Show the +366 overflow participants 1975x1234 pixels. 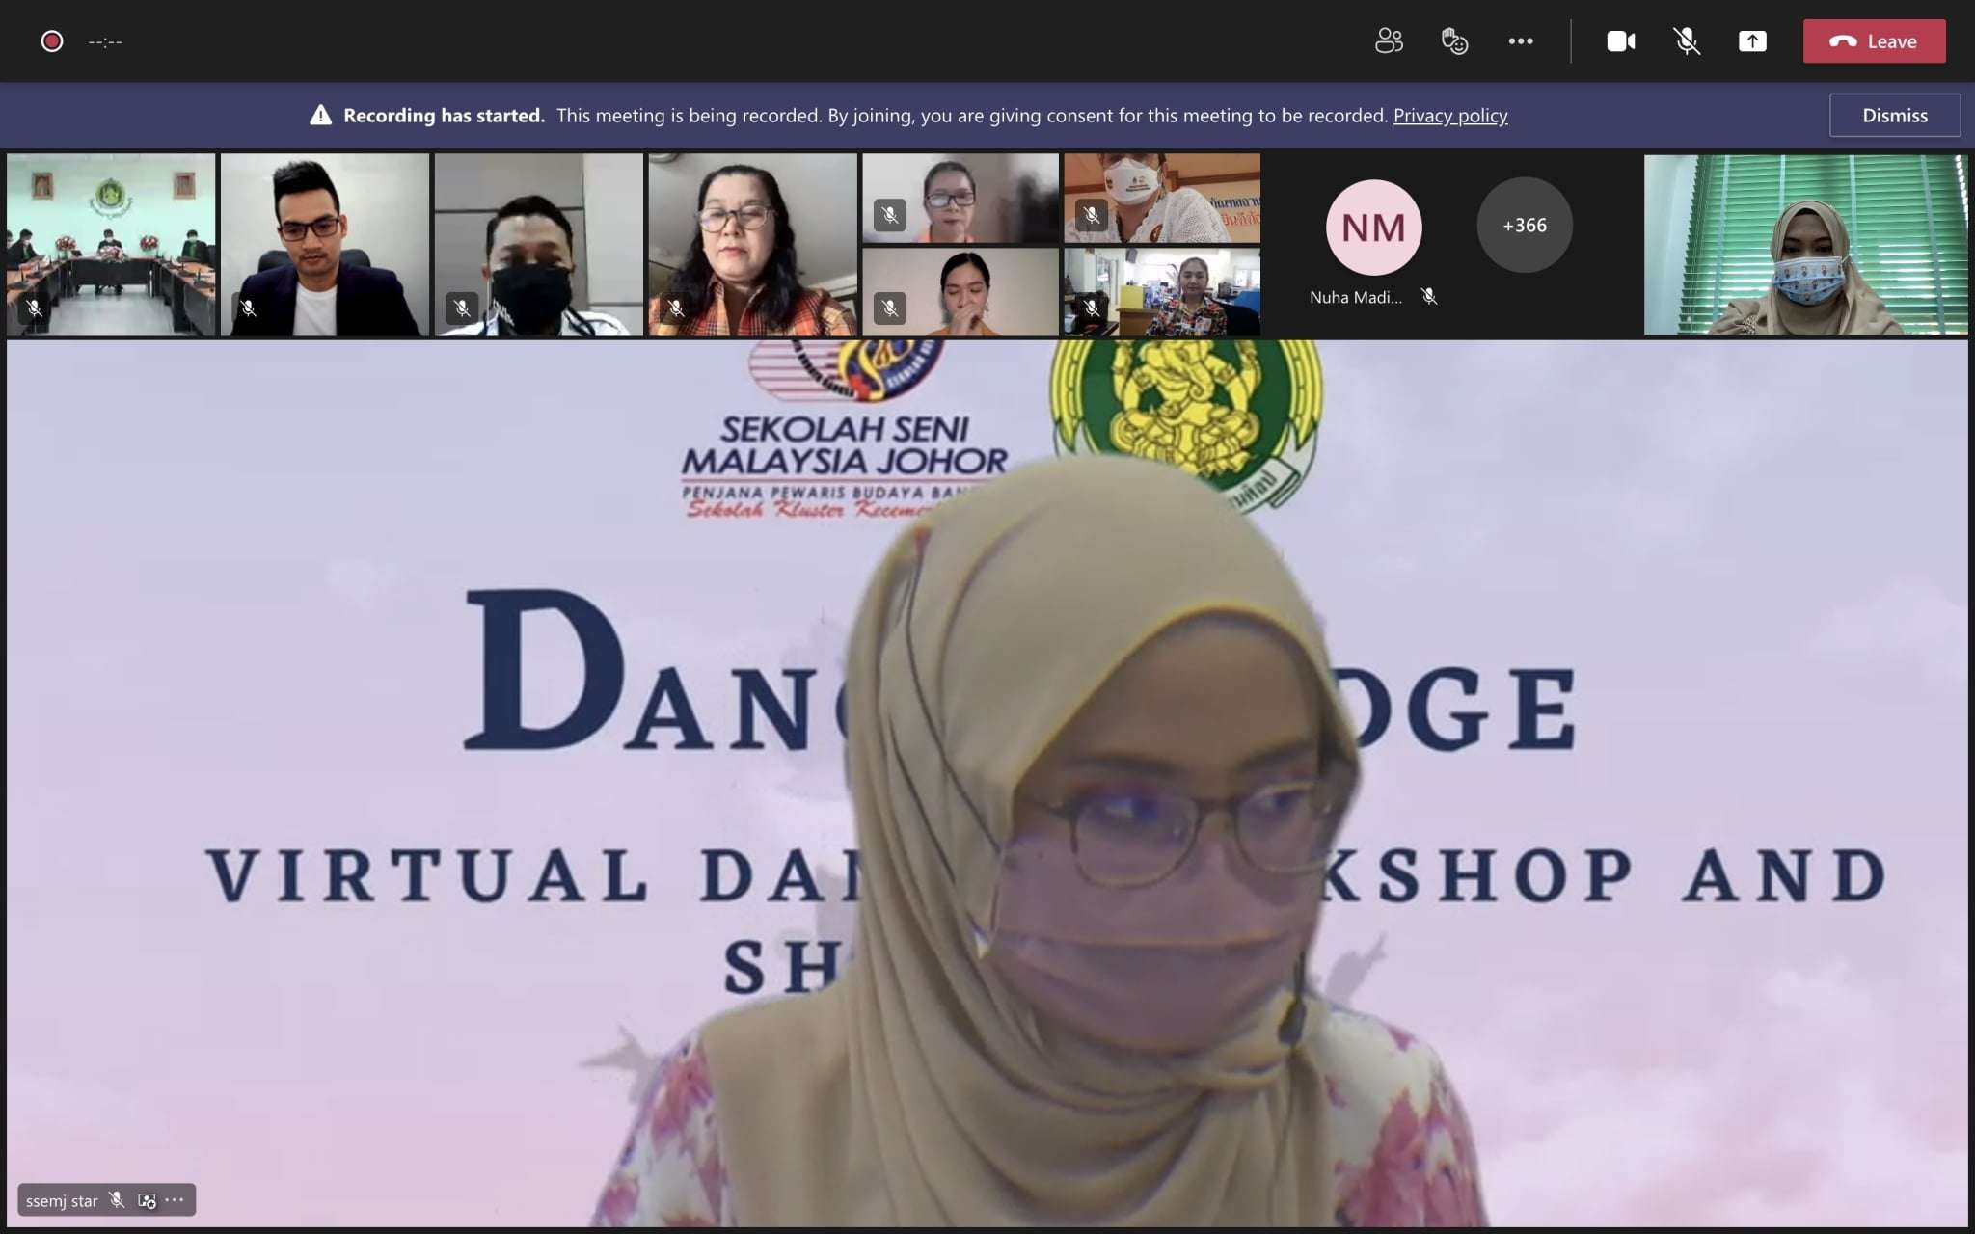click(x=1524, y=226)
